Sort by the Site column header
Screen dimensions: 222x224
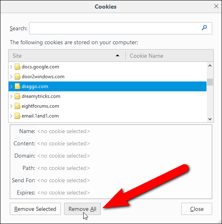click(x=67, y=56)
